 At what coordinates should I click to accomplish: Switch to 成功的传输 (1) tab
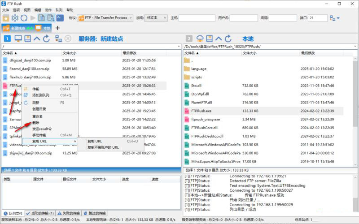click(40, 213)
